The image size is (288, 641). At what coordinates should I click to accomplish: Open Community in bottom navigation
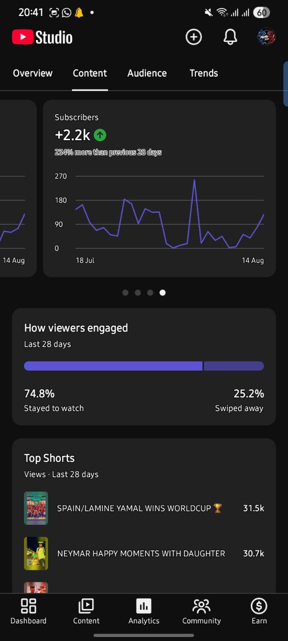(x=201, y=612)
